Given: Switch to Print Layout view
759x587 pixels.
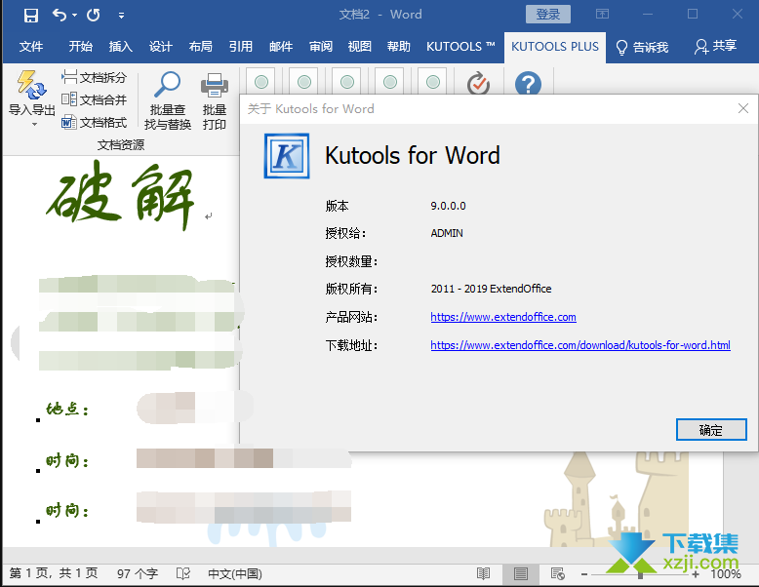Looking at the screenshot, I should click(x=520, y=574).
